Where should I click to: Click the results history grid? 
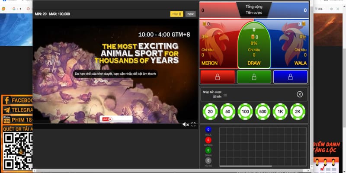tap(263, 146)
